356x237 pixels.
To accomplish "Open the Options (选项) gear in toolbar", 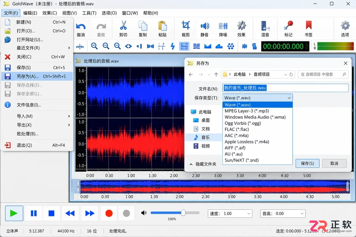I will [345, 29].
